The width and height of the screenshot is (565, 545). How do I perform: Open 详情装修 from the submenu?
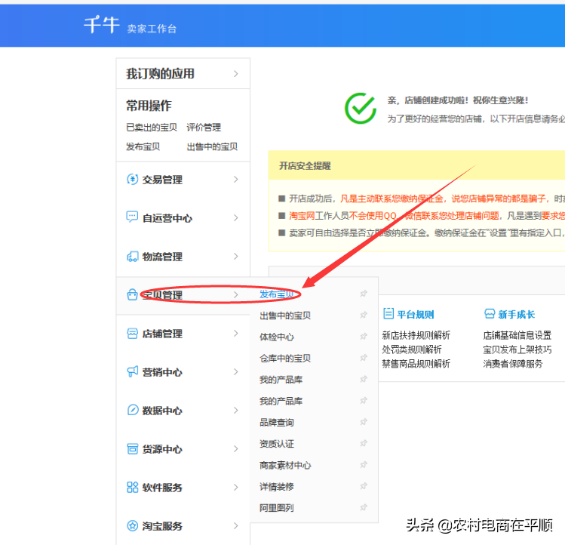tap(276, 487)
